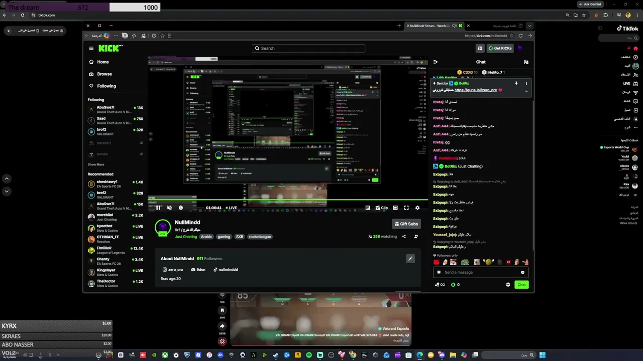643x361 pixels.
Task: Select the rocketlaegue stream tag
Action: [260, 237]
